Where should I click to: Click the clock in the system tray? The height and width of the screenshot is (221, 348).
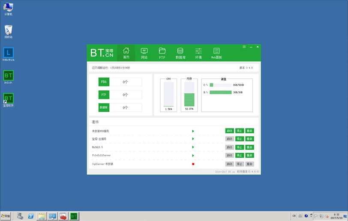pyautogui.click(x=336, y=216)
